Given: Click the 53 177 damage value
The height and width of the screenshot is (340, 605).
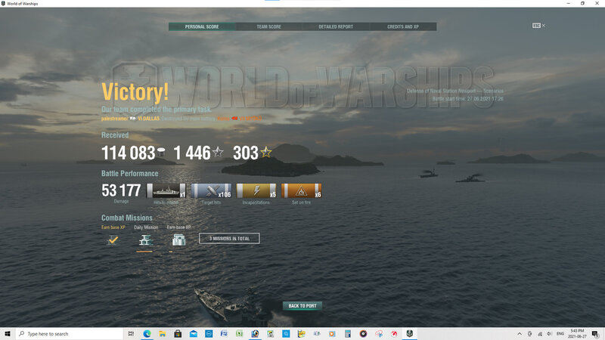Looking at the screenshot, I should [121, 190].
